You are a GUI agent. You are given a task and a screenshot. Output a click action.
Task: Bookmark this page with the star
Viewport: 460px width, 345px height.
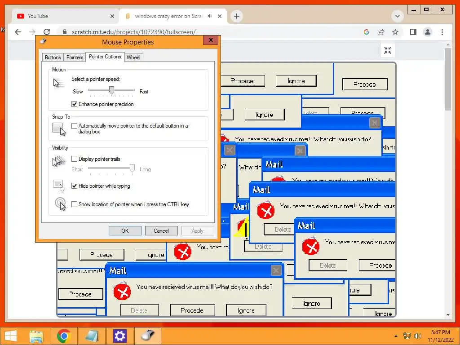(x=395, y=32)
